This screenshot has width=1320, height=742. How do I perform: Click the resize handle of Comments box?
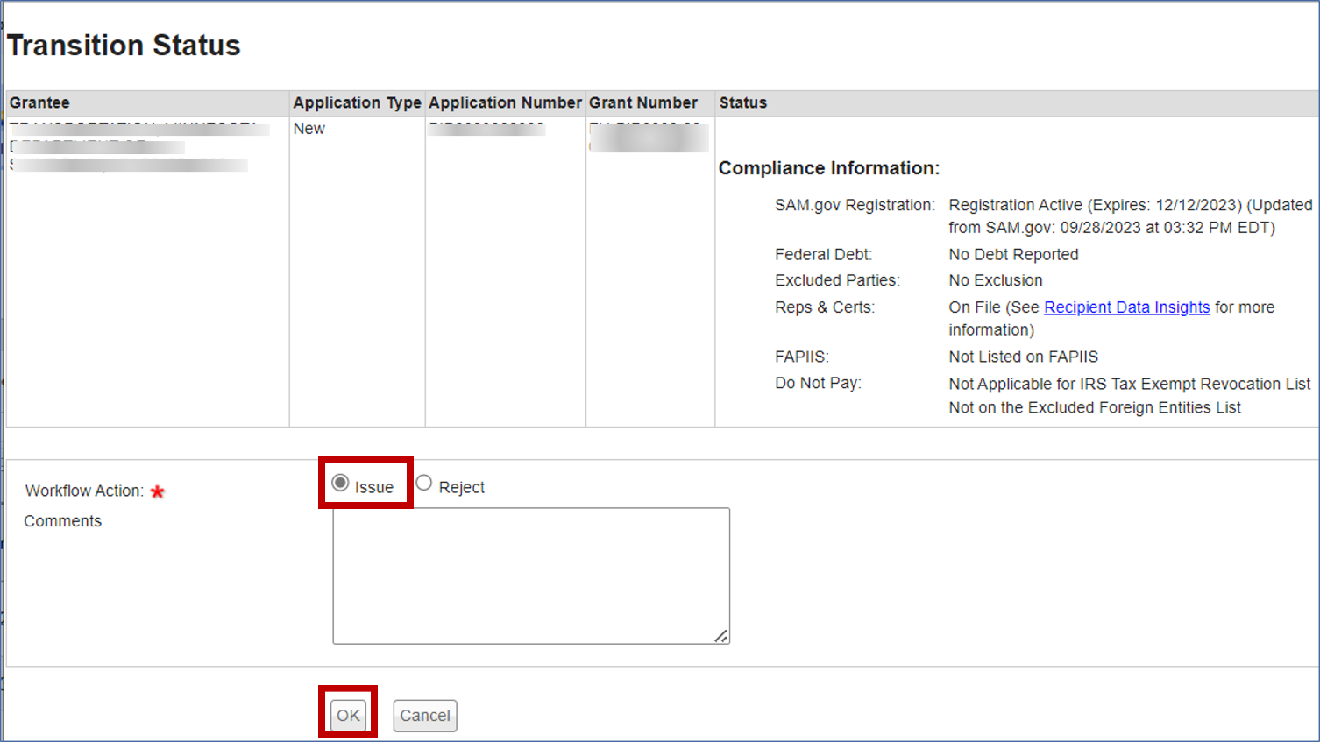[720, 636]
